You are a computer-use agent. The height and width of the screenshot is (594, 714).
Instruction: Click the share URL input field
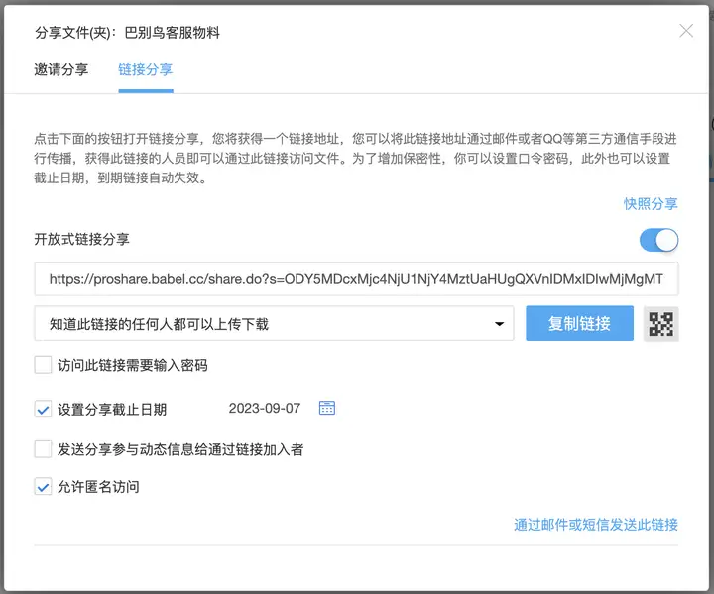click(x=357, y=279)
